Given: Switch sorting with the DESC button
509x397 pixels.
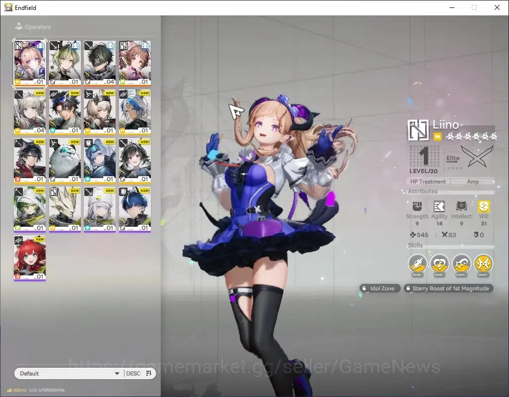Looking at the screenshot, I should click(133, 373).
